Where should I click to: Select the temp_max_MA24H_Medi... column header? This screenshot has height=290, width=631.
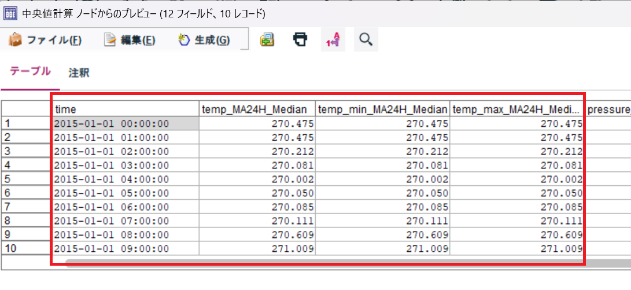click(517, 109)
